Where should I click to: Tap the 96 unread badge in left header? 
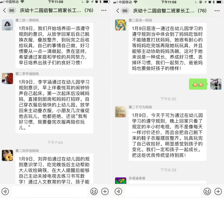pyautogui.click(x=12, y=10)
